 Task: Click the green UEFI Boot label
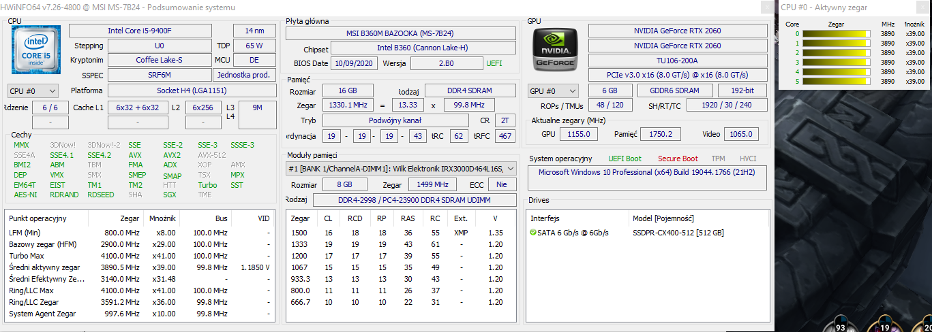[x=625, y=159]
